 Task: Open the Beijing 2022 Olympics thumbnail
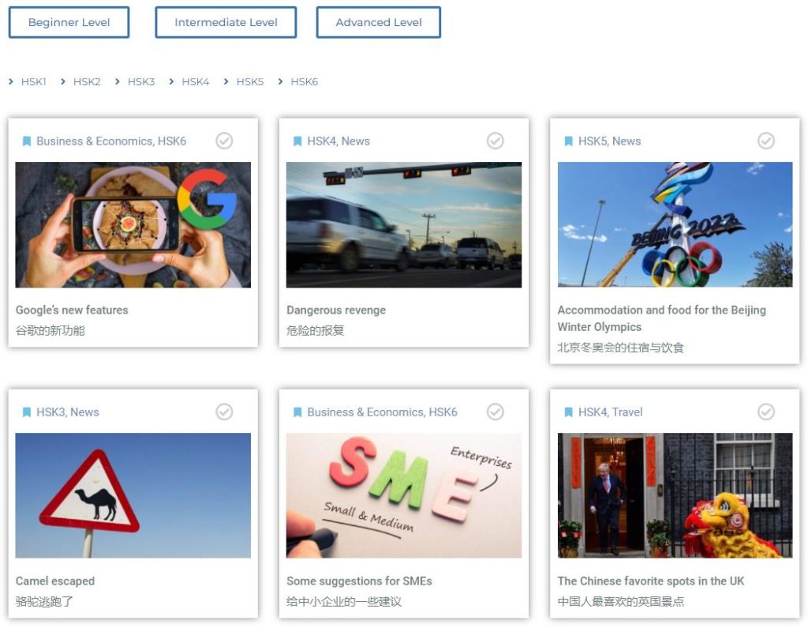pyautogui.click(x=675, y=224)
